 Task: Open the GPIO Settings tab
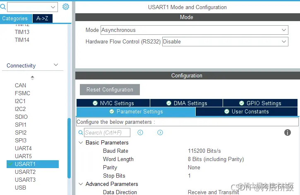point(260,103)
